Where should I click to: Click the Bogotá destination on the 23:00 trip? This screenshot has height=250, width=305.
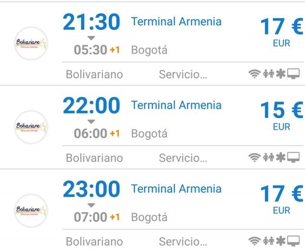pyautogui.click(x=149, y=217)
